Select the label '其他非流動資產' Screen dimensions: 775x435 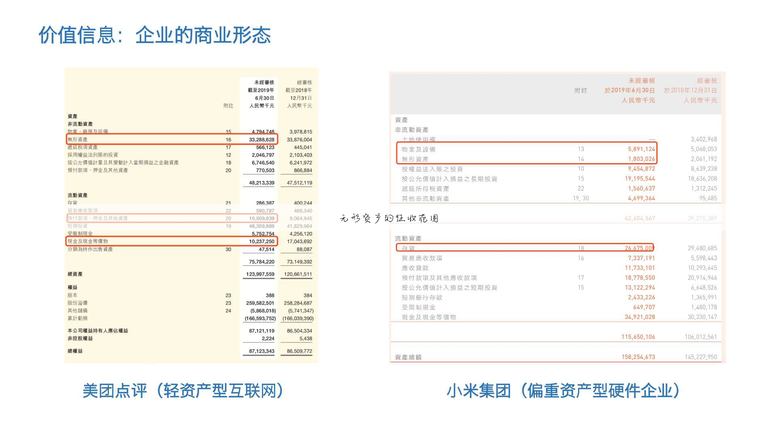pyautogui.click(x=425, y=199)
